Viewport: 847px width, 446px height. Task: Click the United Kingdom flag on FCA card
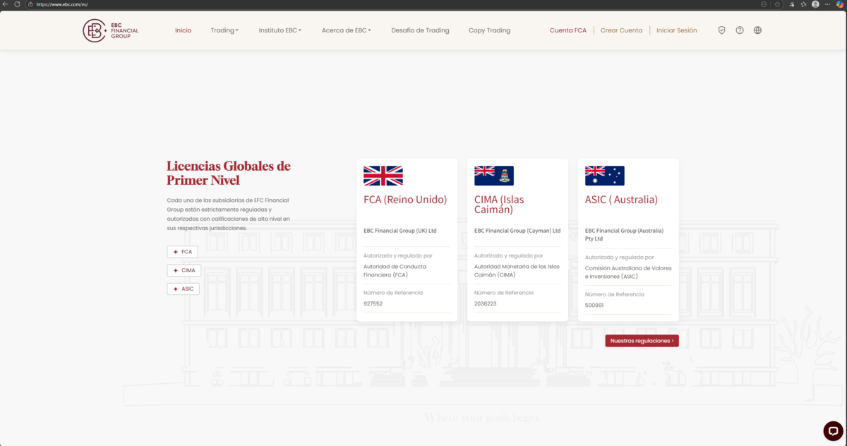[x=383, y=176]
